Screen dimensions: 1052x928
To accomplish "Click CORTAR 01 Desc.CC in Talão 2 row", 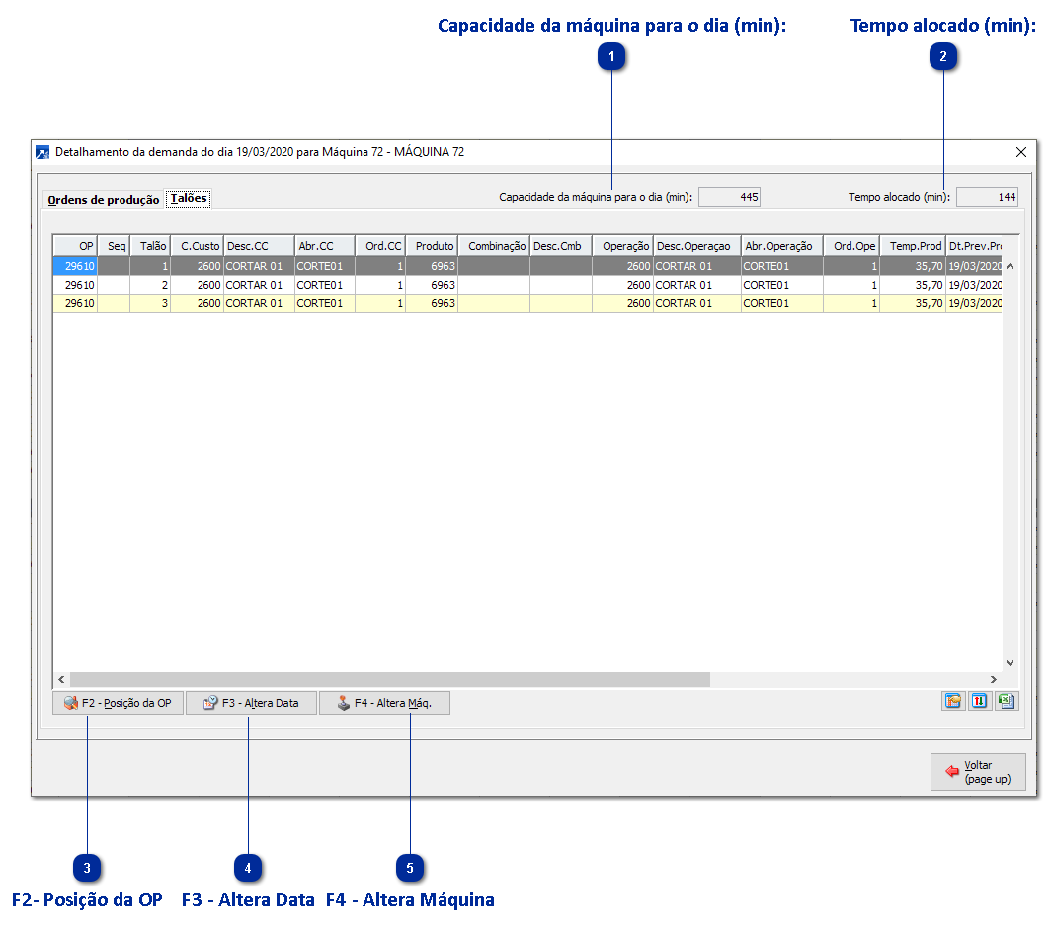I will click(259, 285).
